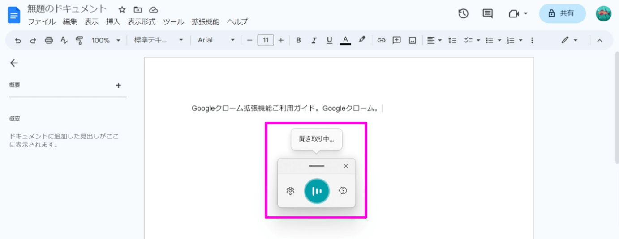This screenshot has height=239, width=619.
Task: Open bulleted list dropdown
Action: click(x=494, y=40)
